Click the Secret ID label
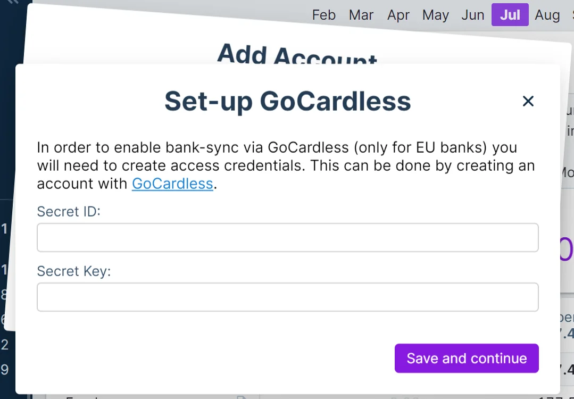Screen dimensions: 574x399 68,211
